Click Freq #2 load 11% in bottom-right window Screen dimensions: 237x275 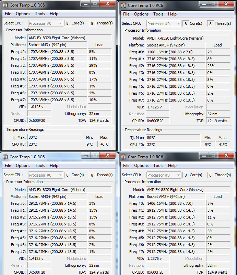point(218,217)
